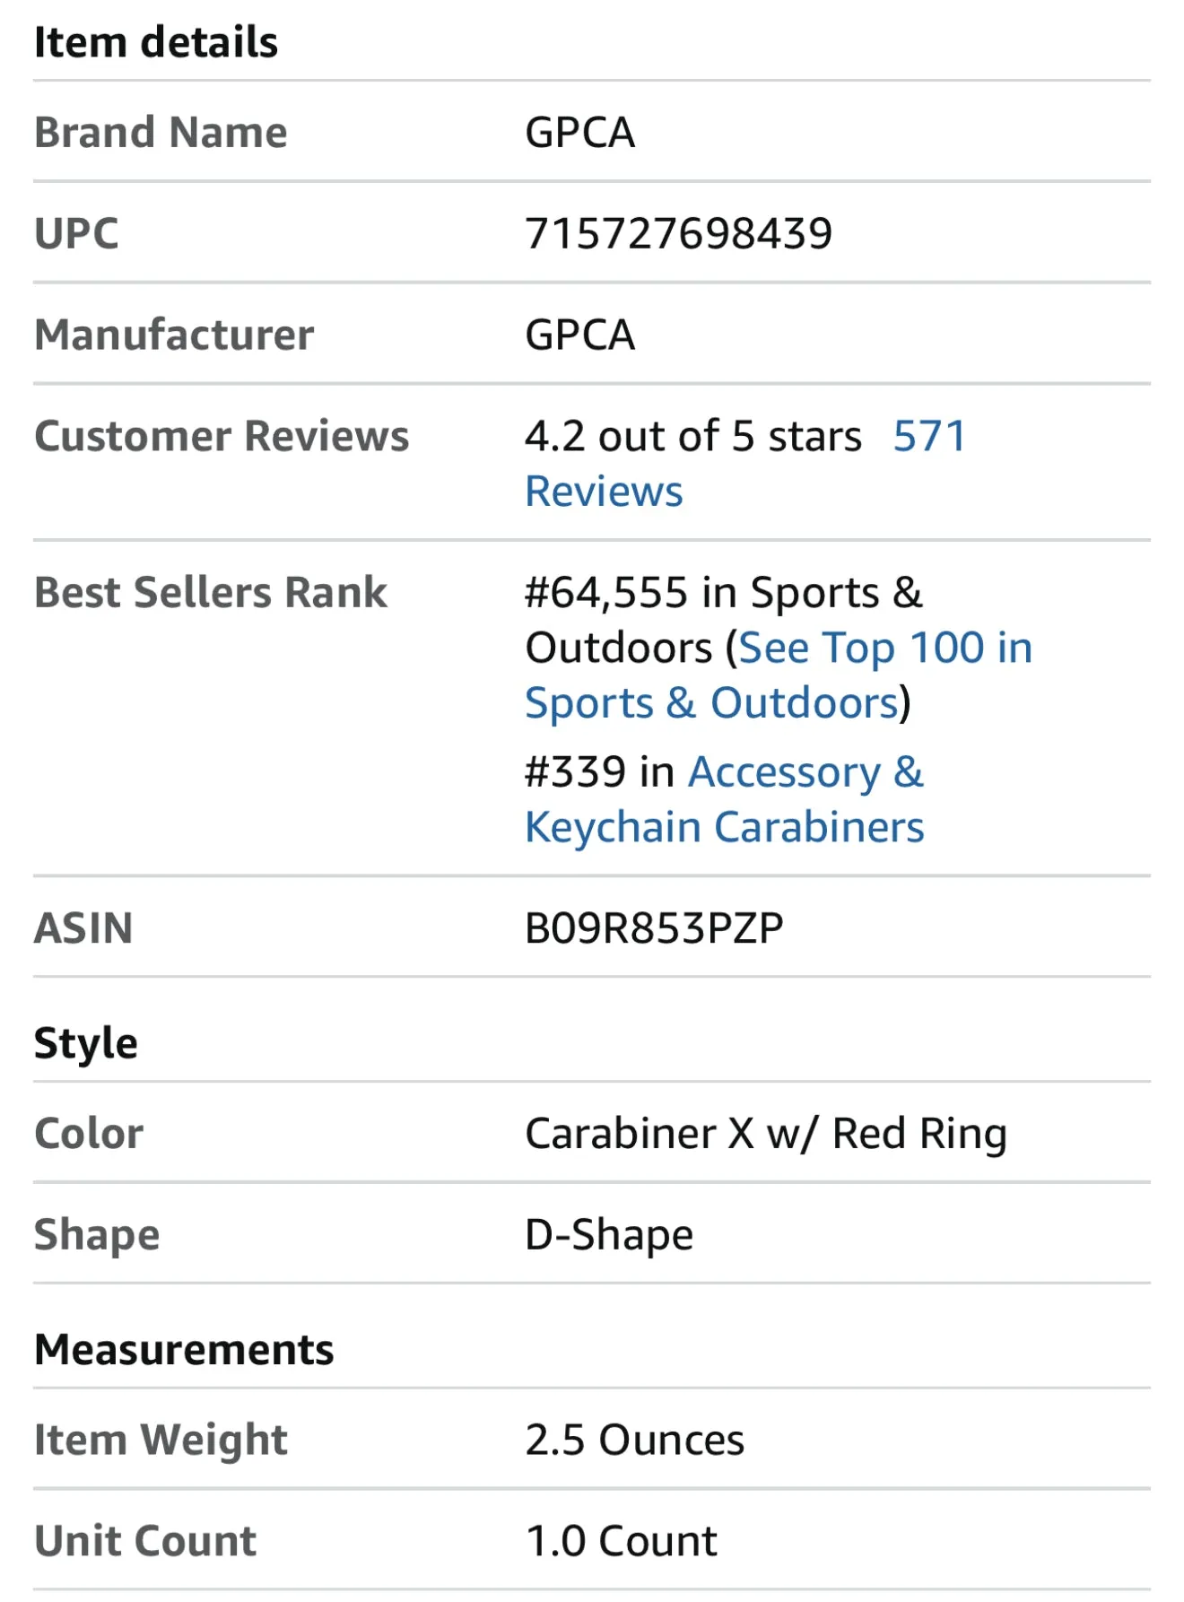Select the UPC number 715727698439

679,233
